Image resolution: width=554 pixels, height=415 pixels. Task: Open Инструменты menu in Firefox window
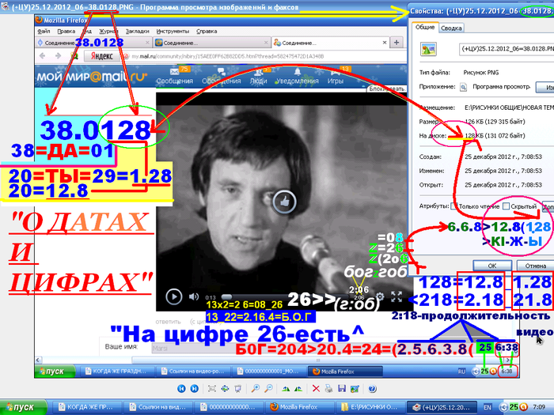173,31
